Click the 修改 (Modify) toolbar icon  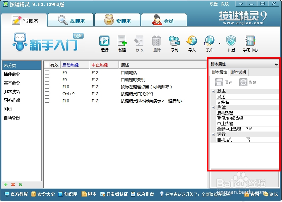pos(139,41)
